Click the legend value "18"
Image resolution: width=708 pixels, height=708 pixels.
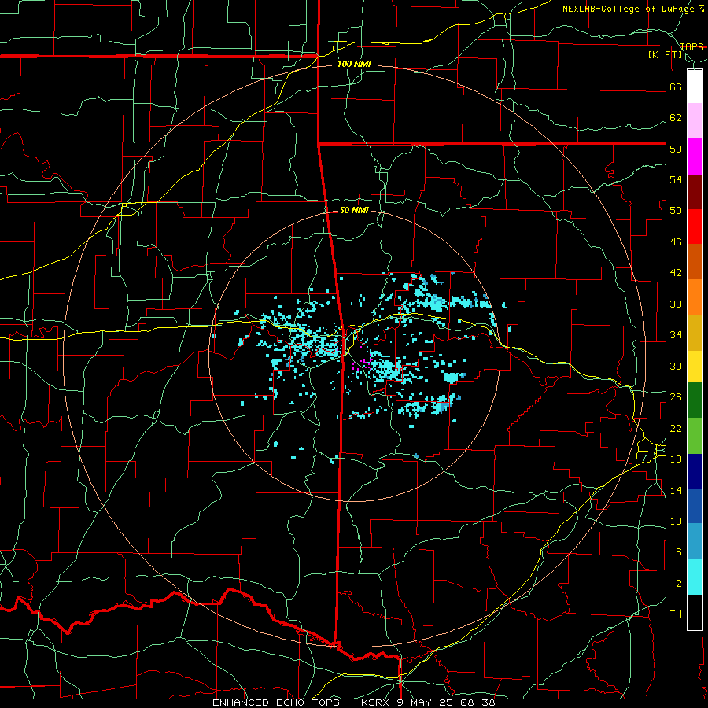click(676, 459)
